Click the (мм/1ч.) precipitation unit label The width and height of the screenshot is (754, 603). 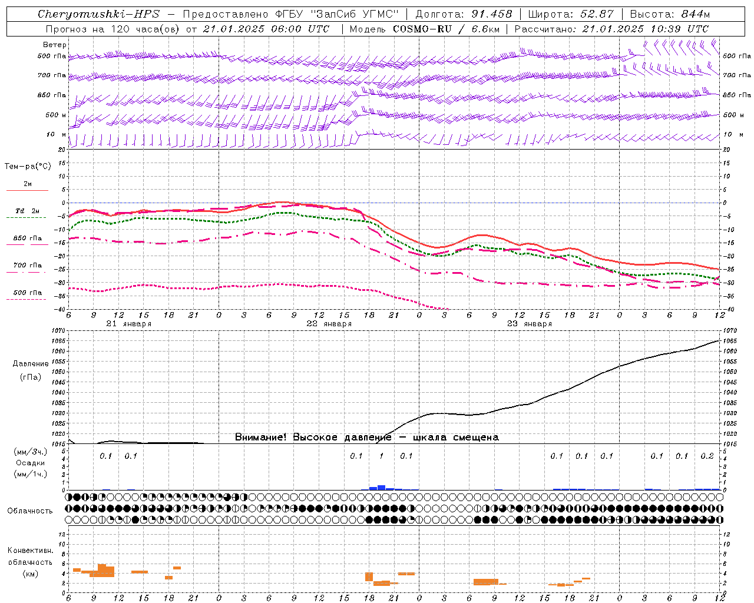tap(30, 474)
